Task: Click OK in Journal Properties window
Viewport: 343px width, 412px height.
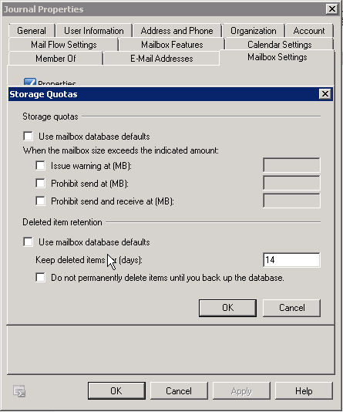Action: pyautogui.click(x=116, y=390)
